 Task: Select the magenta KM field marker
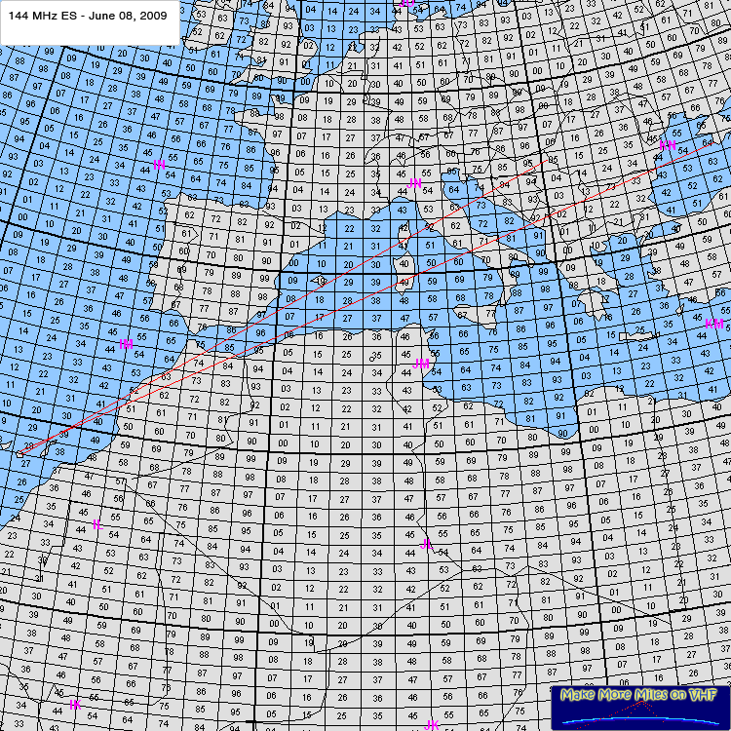coord(713,324)
